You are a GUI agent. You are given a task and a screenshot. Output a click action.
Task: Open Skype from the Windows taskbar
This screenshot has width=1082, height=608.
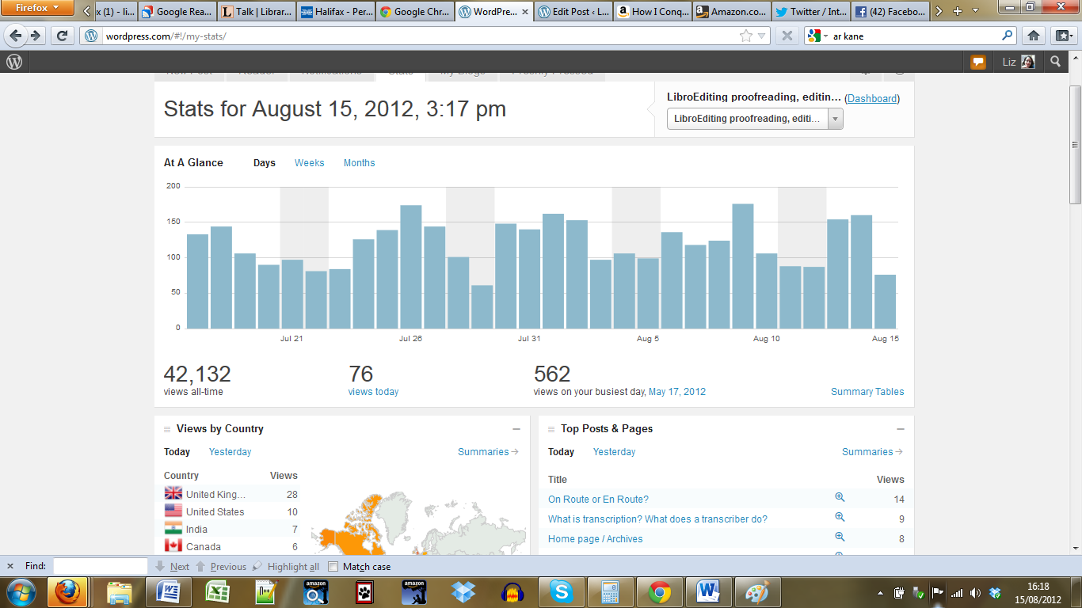tap(561, 592)
